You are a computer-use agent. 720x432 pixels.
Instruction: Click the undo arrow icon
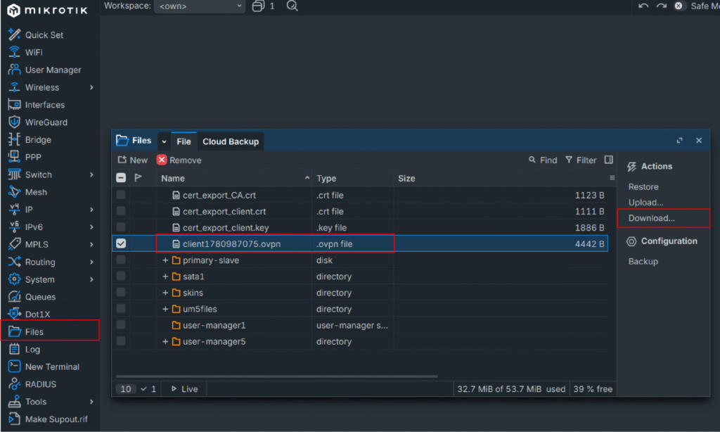pos(643,6)
